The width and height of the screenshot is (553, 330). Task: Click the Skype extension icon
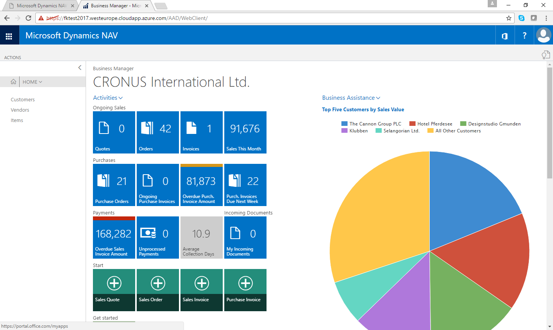[x=522, y=18]
